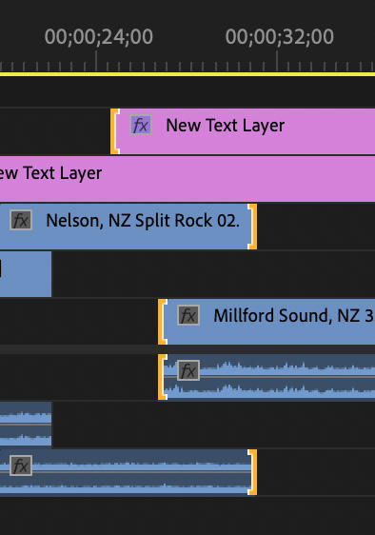The height and width of the screenshot is (535, 375).
Task: Select the short audio clip at the left edge
Action: [x=26, y=425]
